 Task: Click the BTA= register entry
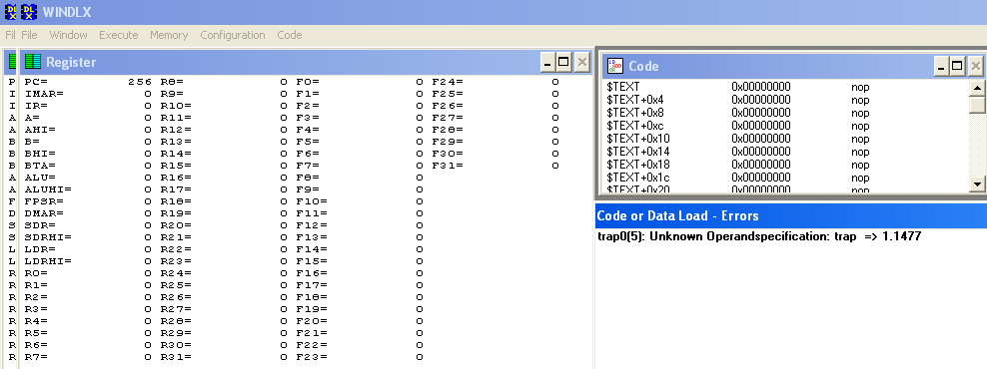coord(88,166)
